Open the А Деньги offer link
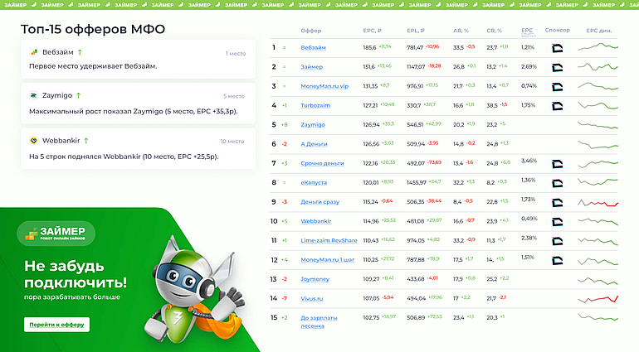639x352 pixels. [314, 144]
